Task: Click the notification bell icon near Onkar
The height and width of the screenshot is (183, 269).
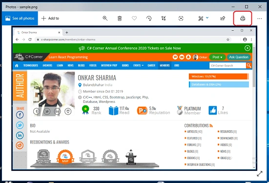Action: coord(188,57)
